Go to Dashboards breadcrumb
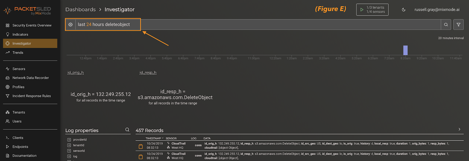This screenshot has height=161, width=469. [x=80, y=9]
